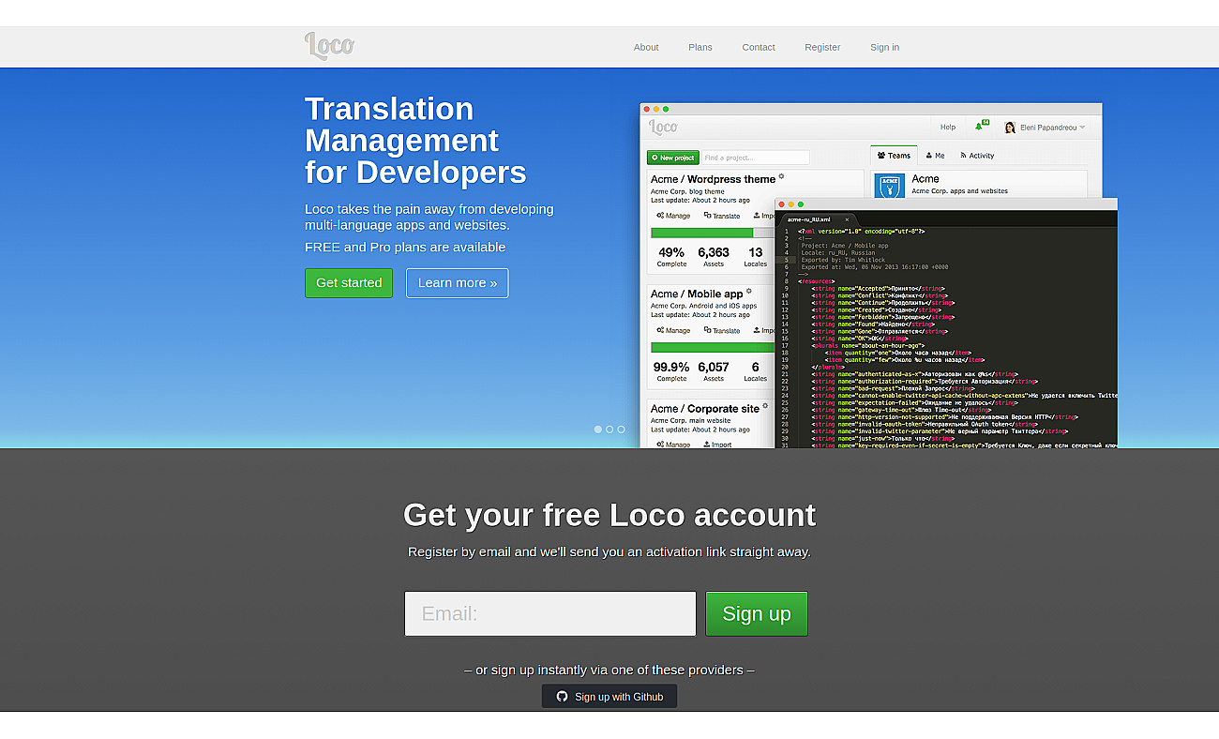This screenshot has width=1219, height=739.
Task: Click the Acme / Wordpress theme project title
Action: (x=714, y=179)
